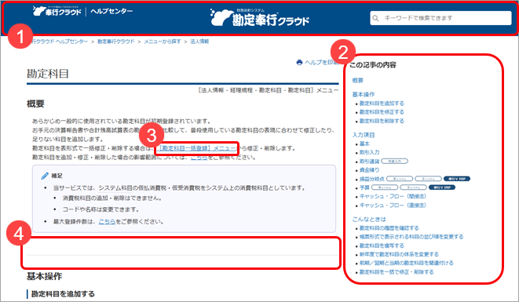Image resolution: width=519 pixels, height=302 pixels.
Task: Open the ヘルプセンター header link
Action: pyautogui.click(x=111, y=11)
